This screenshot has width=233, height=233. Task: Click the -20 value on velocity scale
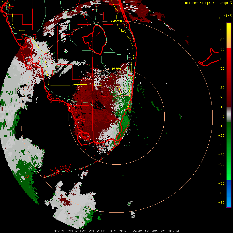(221, 135)
